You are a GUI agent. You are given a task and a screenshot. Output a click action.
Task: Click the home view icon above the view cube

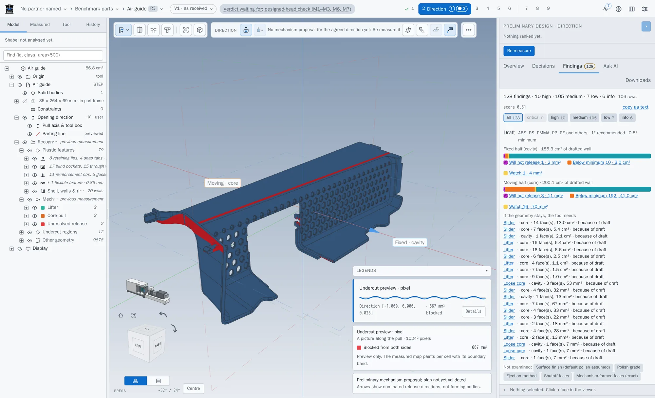121,315
